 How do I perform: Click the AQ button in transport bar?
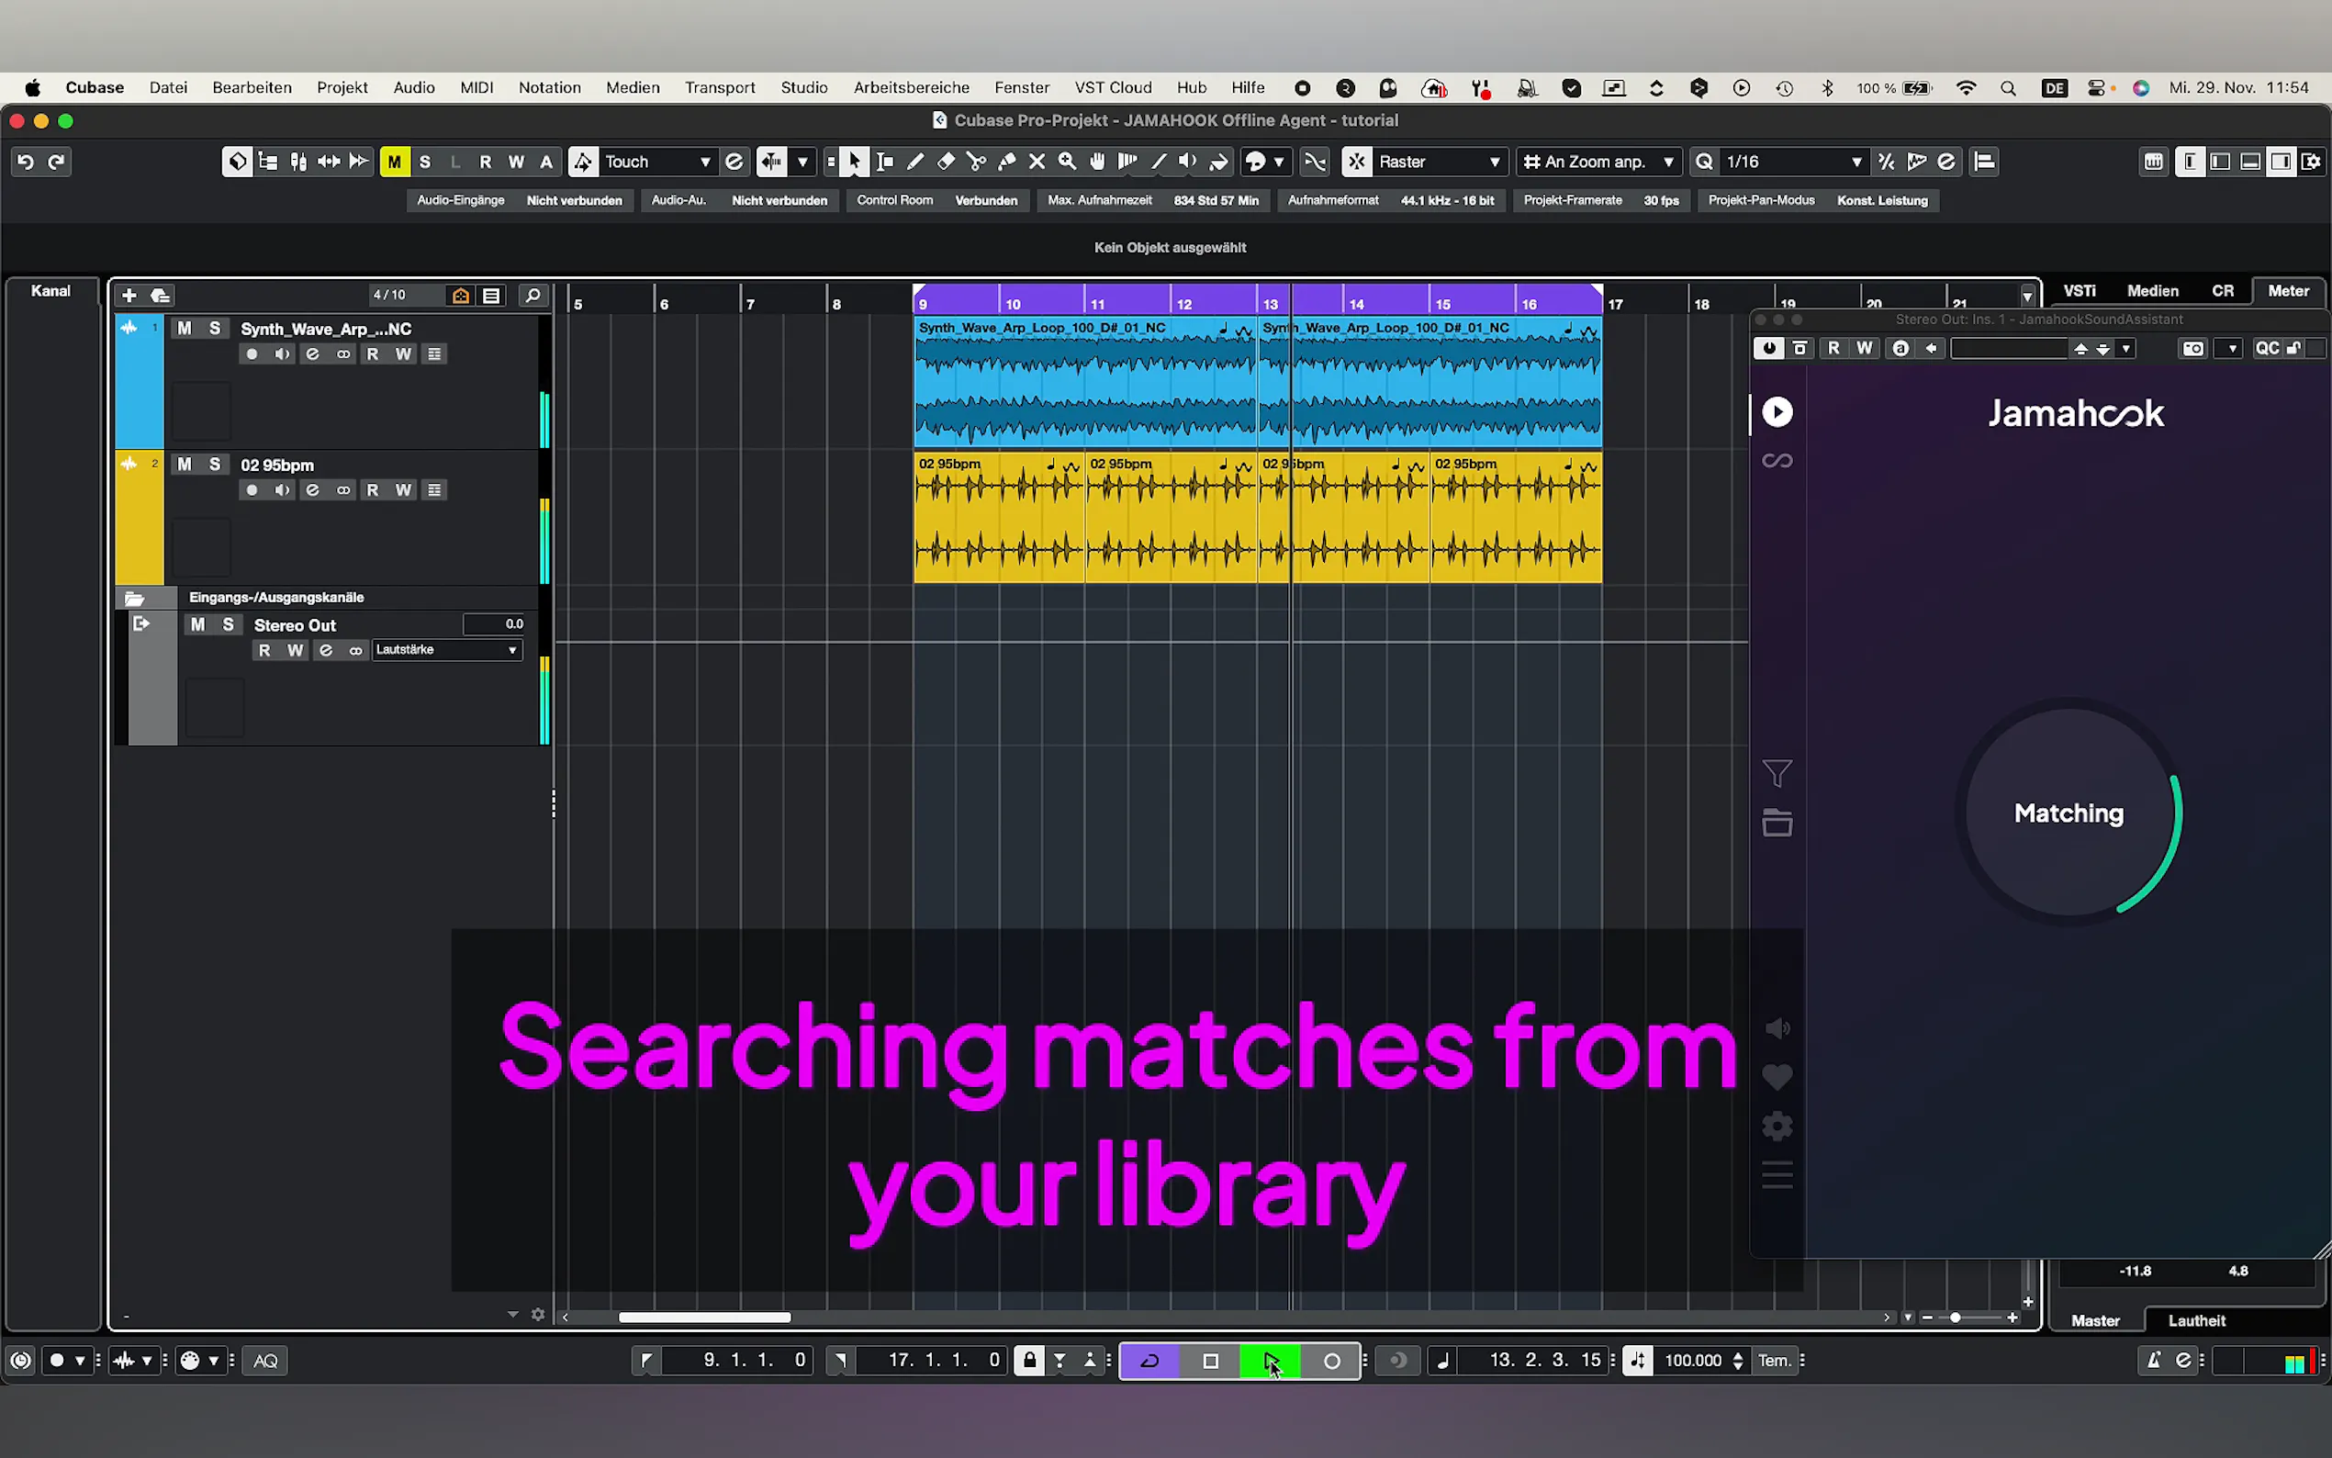coord(265,1362)
